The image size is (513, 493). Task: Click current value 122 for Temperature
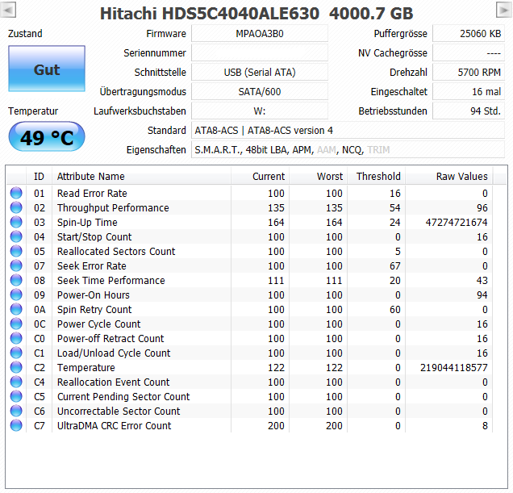[276, 368]
